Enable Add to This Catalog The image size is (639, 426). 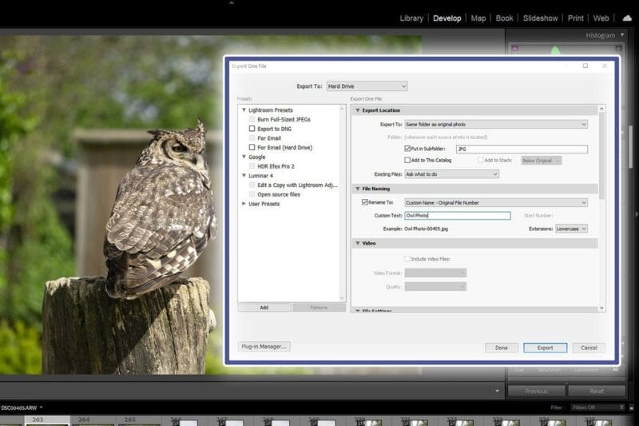coord(407,160)
